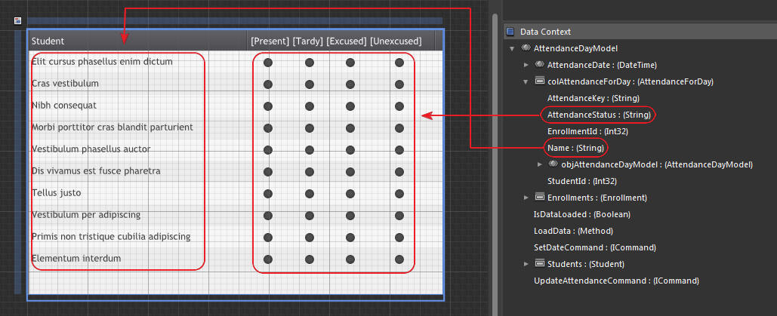Select the EnrollmentId : (Int32) property
The image size is (777, 316).
click(587, 131)
